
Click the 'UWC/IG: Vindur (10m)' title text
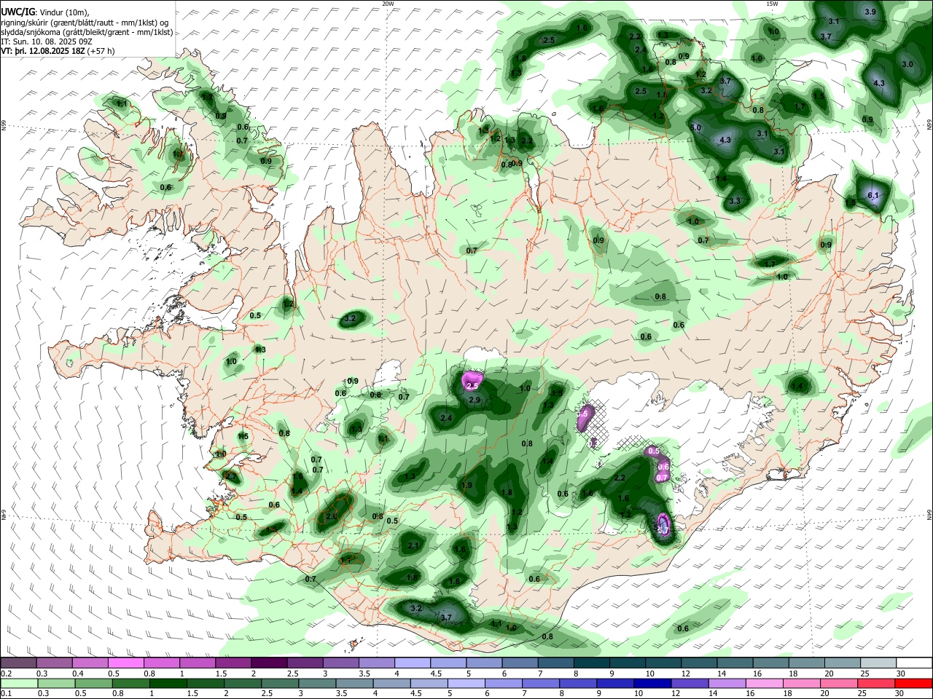[45, 12]
